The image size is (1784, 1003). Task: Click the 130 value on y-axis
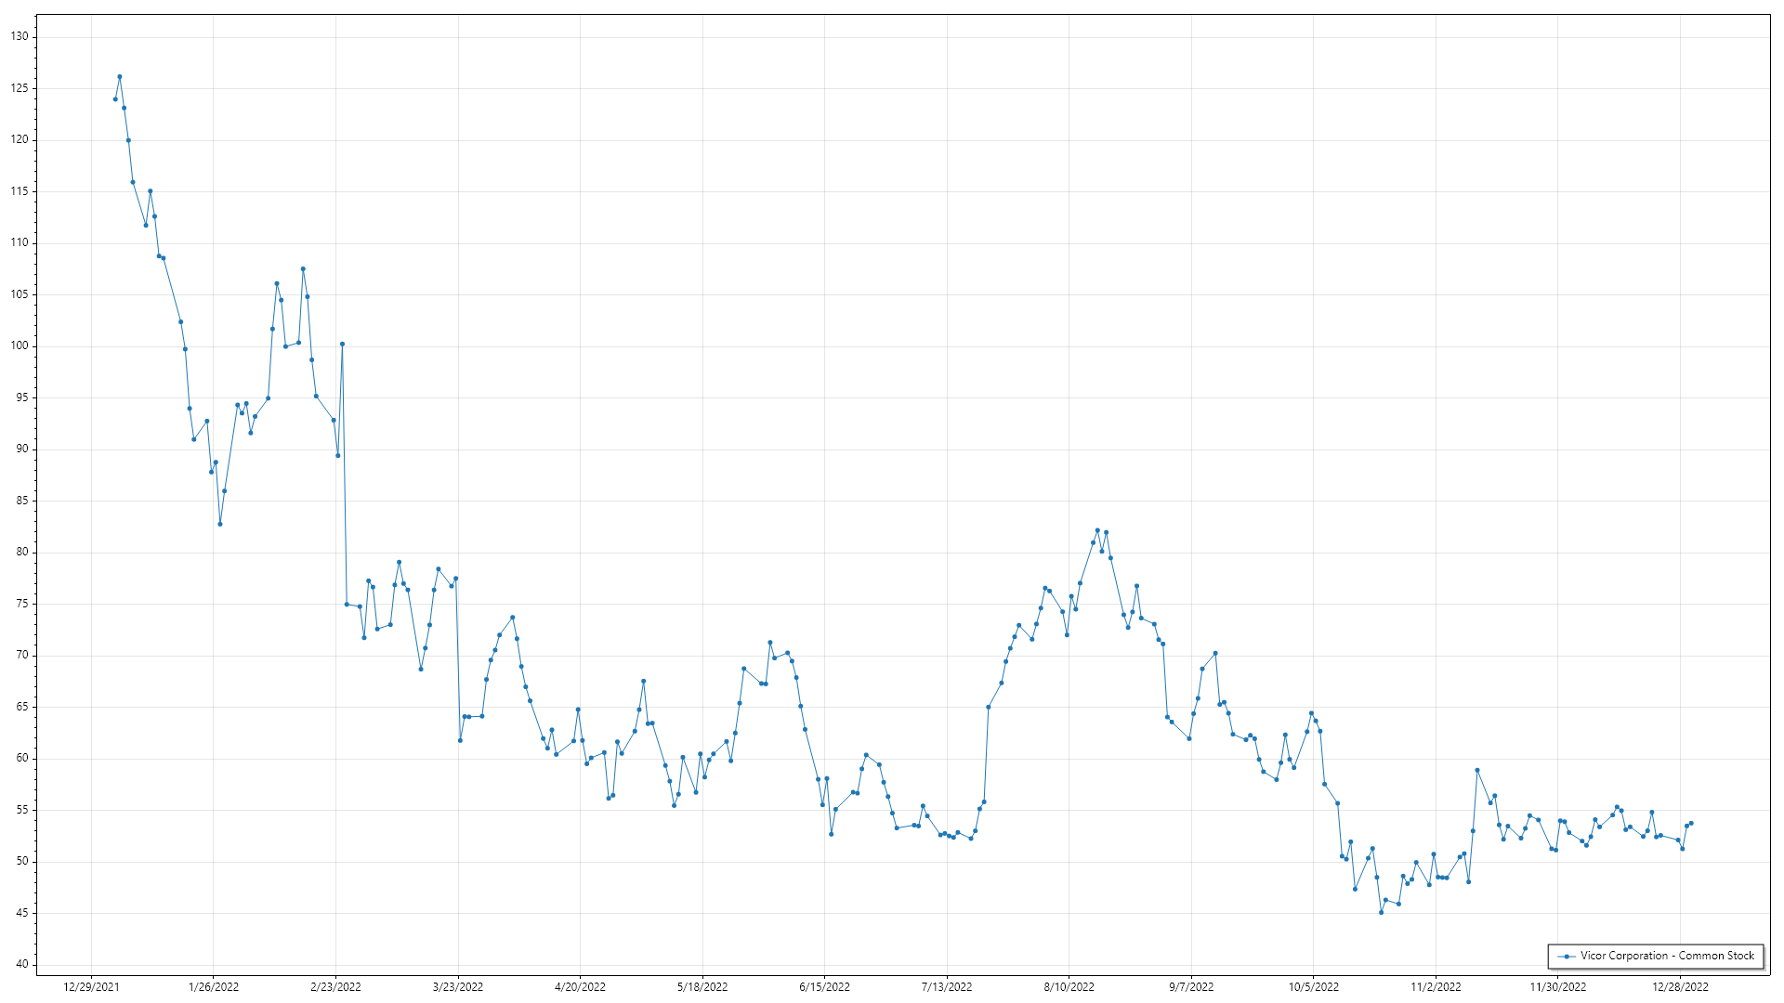click(x=20, y=36)
